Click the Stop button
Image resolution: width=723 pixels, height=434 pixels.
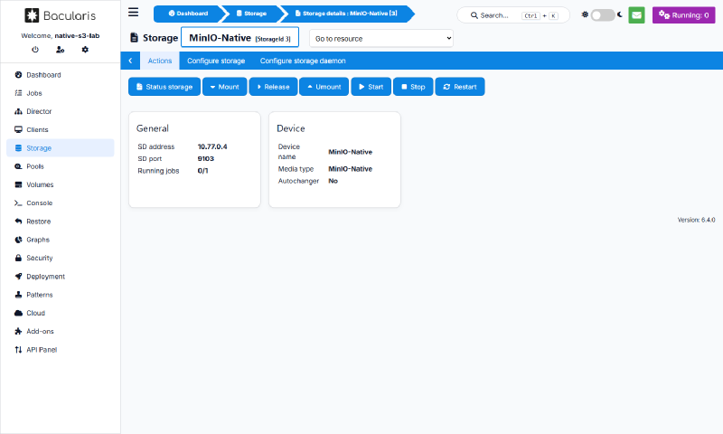413,87
